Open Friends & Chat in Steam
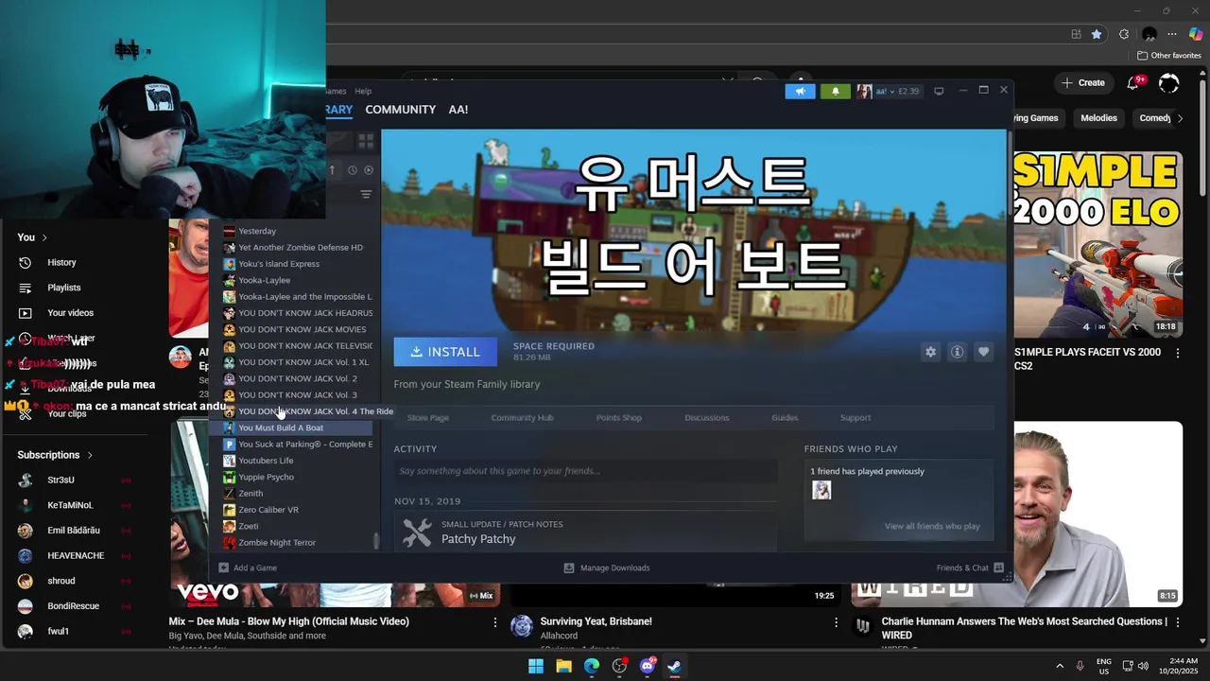The width and height of the screenshot is (1210, 681). pyautogui.click(x=970, y=567)
